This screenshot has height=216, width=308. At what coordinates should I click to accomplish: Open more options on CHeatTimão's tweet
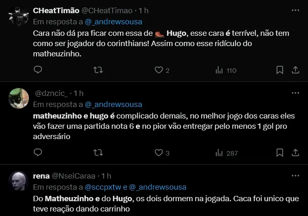(295, 10)
